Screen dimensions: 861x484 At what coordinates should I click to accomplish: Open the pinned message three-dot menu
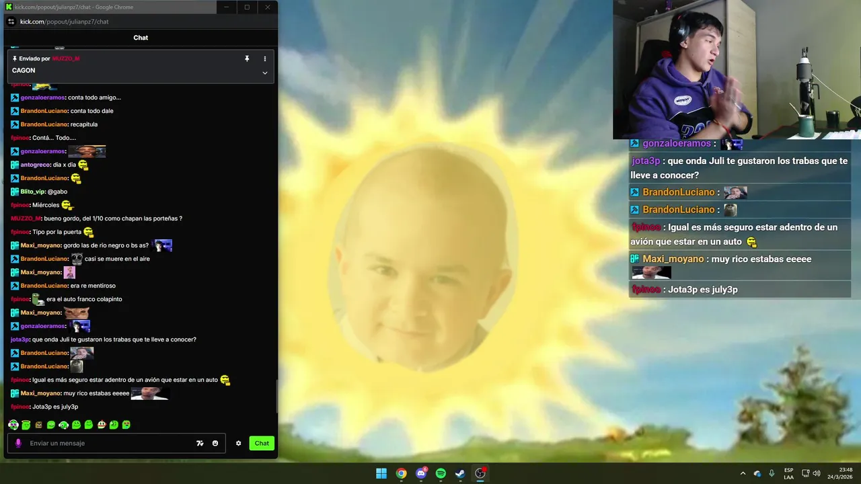264,58
